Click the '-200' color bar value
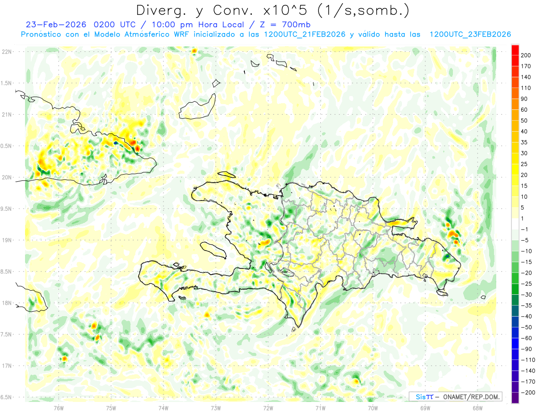The width and height of the screenshot is (536, 414). (x=528, y=393)
